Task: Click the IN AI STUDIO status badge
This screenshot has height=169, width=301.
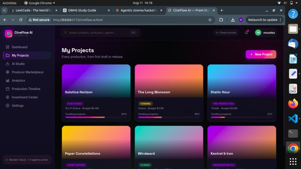Action: (x=74, y=104)
